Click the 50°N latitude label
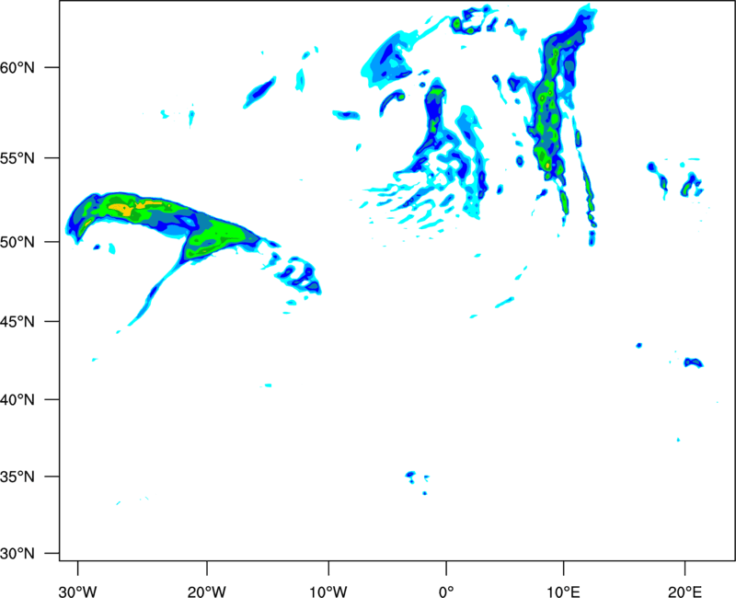This screenshot has height=598, width=736. tap(17, 242)
